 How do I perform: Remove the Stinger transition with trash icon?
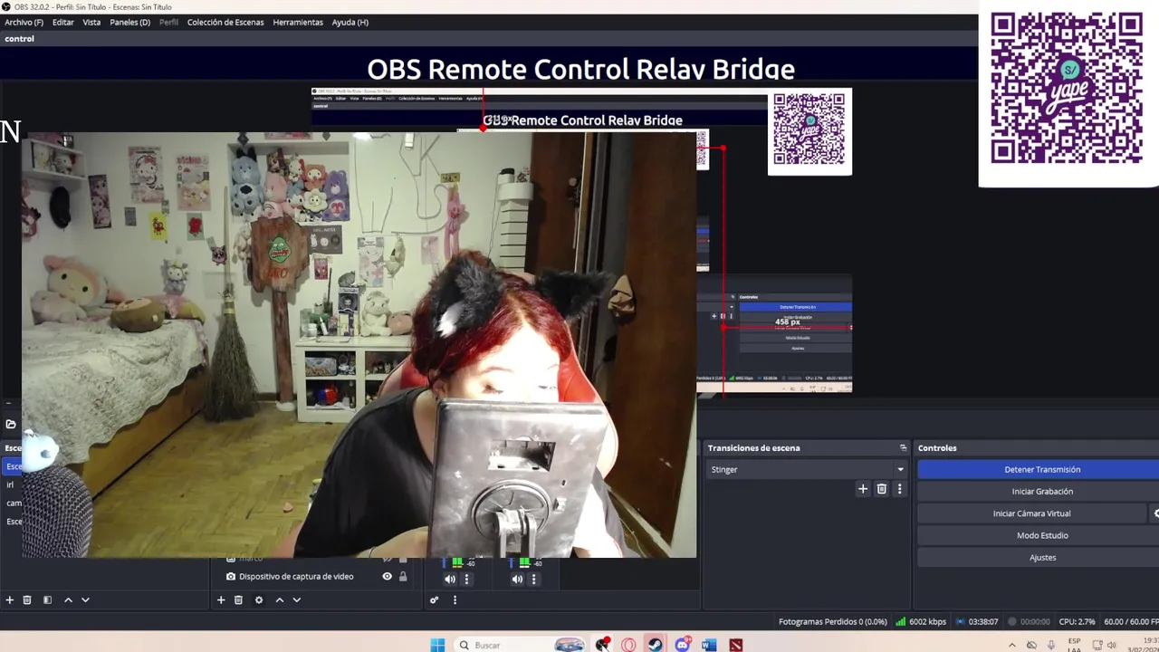882,489
